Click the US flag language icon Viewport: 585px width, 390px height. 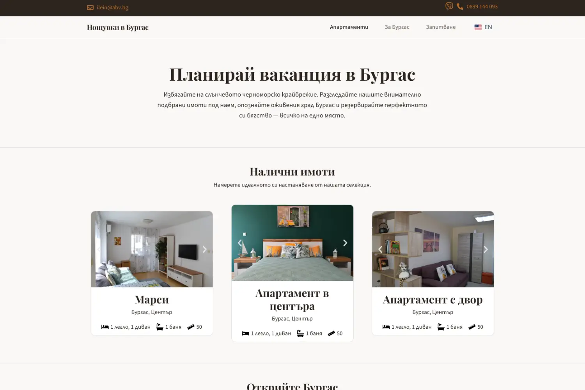tap(478, 27)
